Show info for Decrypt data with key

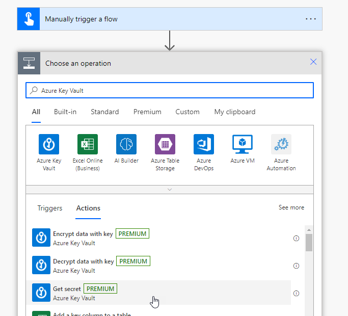[x=296, y=266]
